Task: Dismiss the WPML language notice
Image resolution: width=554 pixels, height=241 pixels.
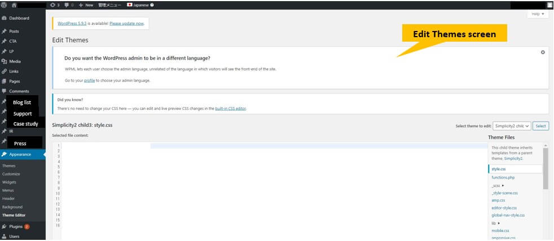Action: (x=543, y=52)
